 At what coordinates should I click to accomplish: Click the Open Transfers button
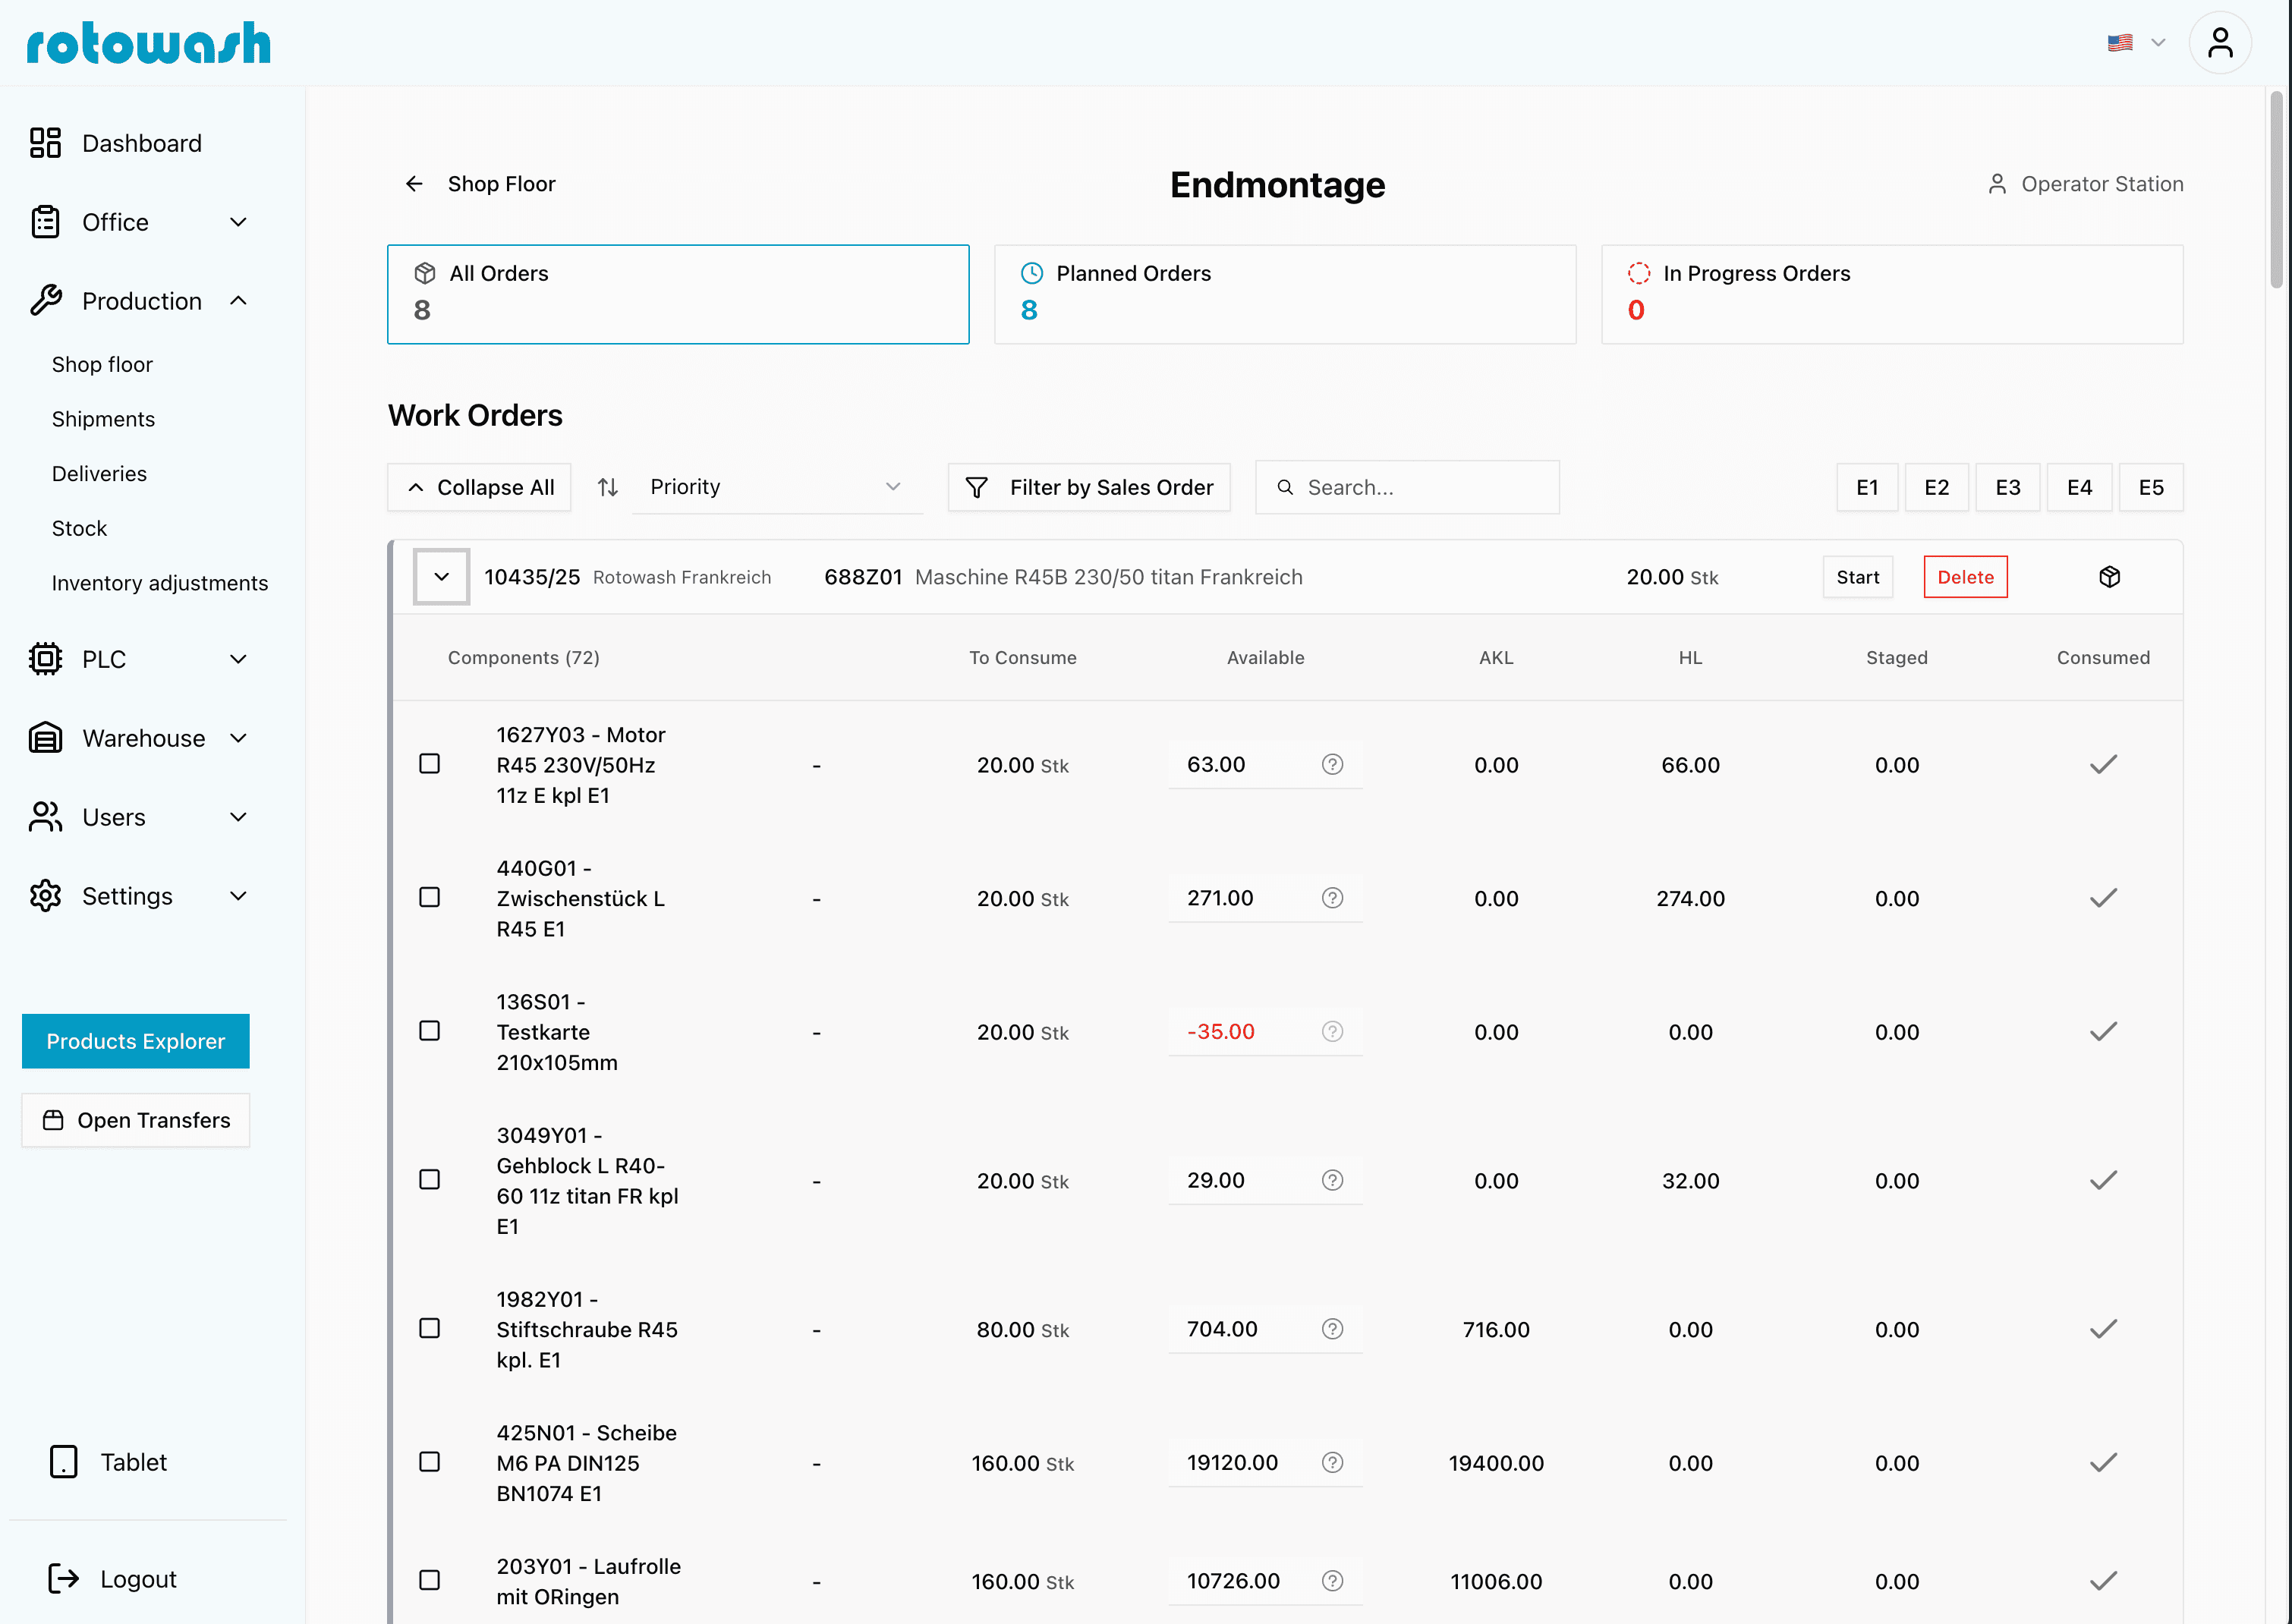(x=136, y=1120)
